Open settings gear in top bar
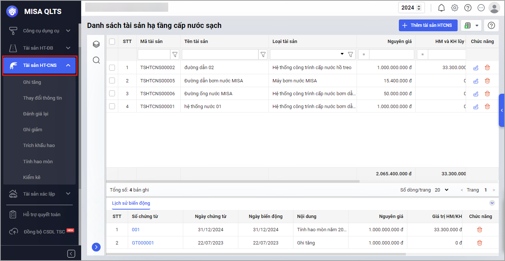The height and width of the screenshot is (261, 505). click(x=455, y=8)
